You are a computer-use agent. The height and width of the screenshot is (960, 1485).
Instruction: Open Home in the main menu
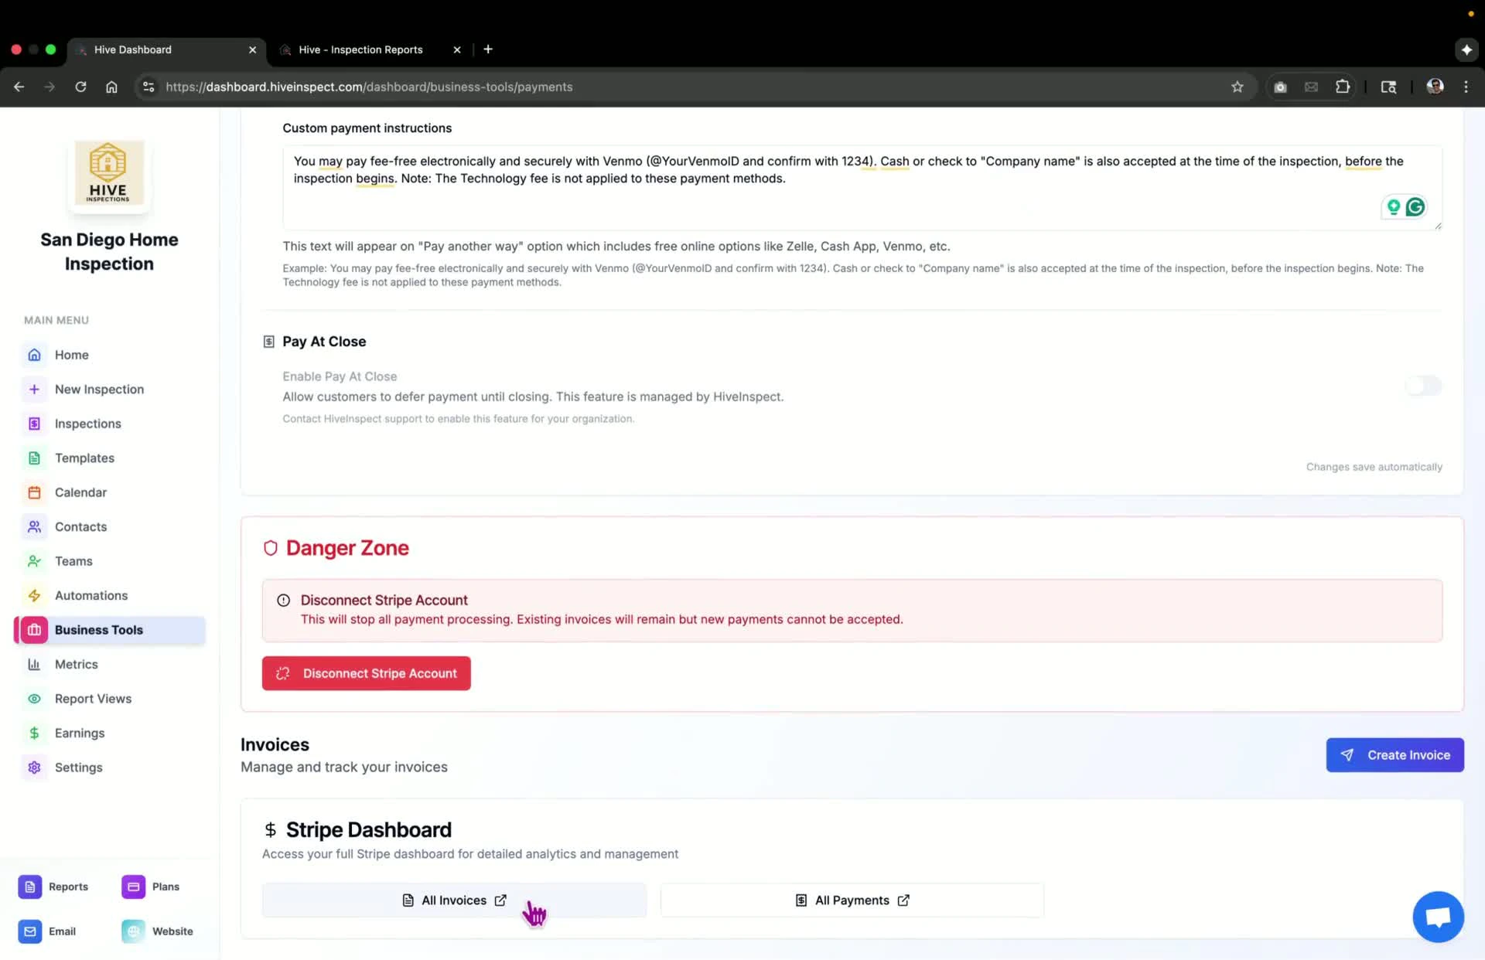[x=71, y=355]
